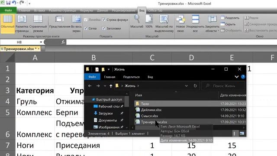The image size is (277, 156).
Task: Select the Обычный view mode
Action: [7, 24]
